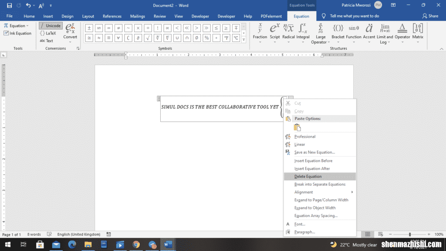This screenshot has height=251, width=446.
Task: Open the Matrix structures dropdown
Action: pyautogui.click(x=418, y=33)
